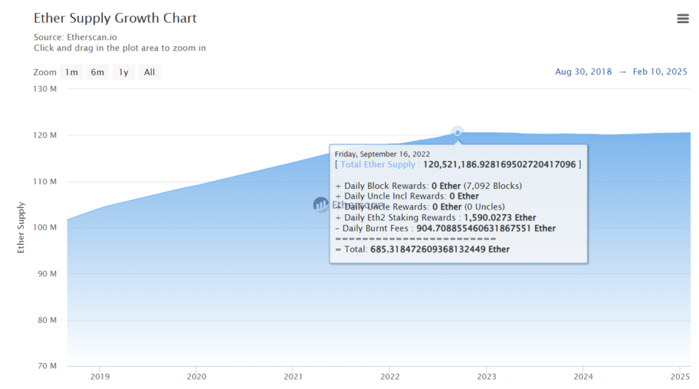Image resolution: width=699 pixels, height=389 pixels.
Task: Click the Aug 30, 2018 start date field
Action: (582, 72)
